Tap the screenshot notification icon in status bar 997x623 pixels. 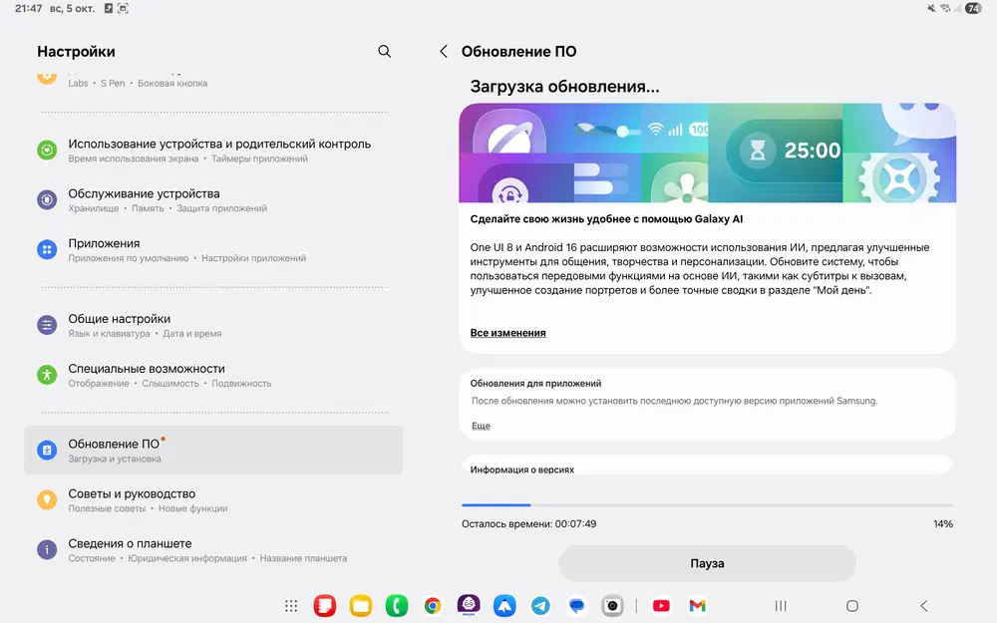pyautogui.click(x=123, y=8)
